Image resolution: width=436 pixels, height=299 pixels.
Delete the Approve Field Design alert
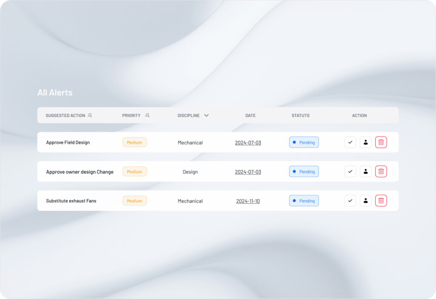[381, 142]
